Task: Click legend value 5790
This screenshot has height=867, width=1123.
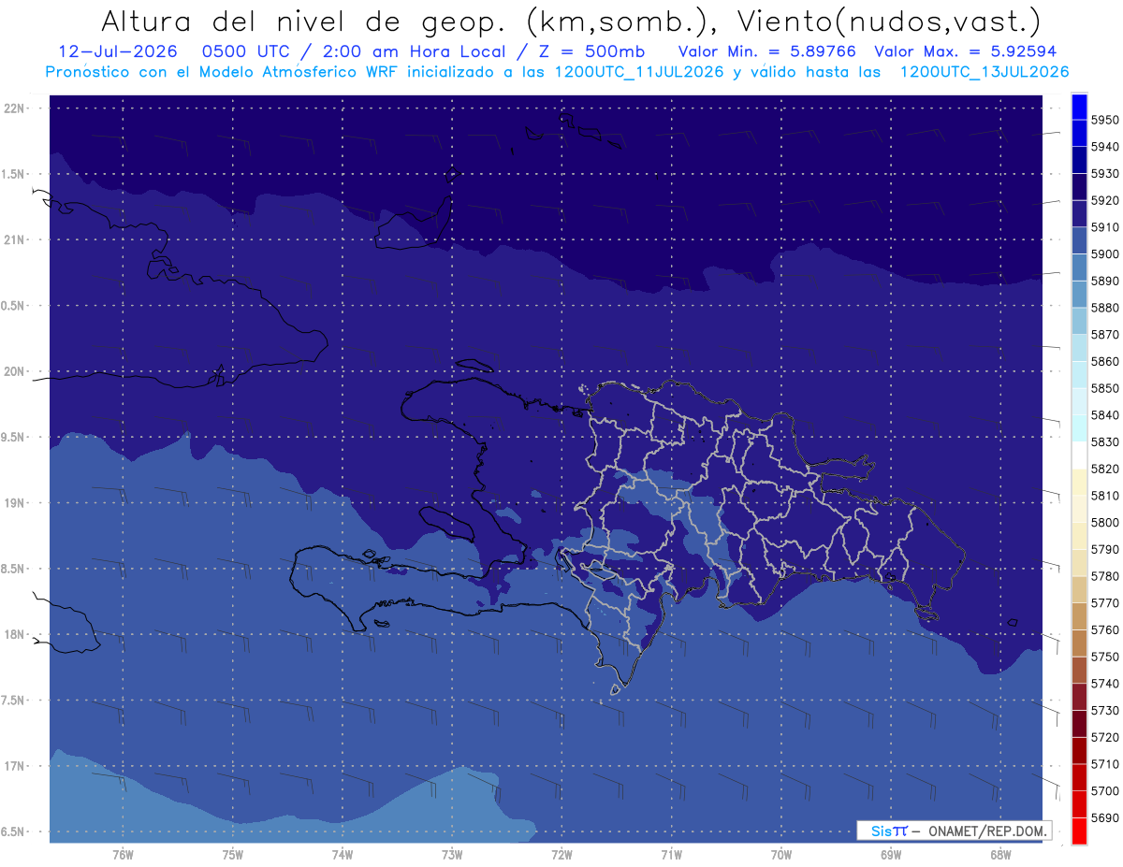Action: click(x=1104, y=549)
